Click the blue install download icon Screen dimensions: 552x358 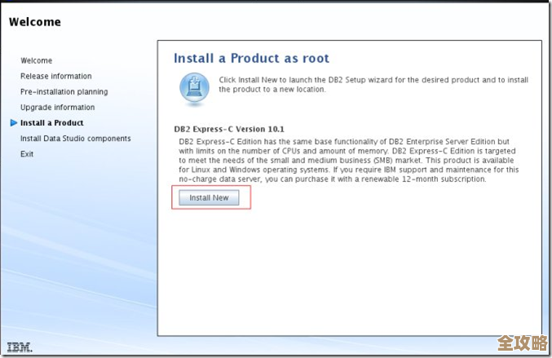point(194,88)
